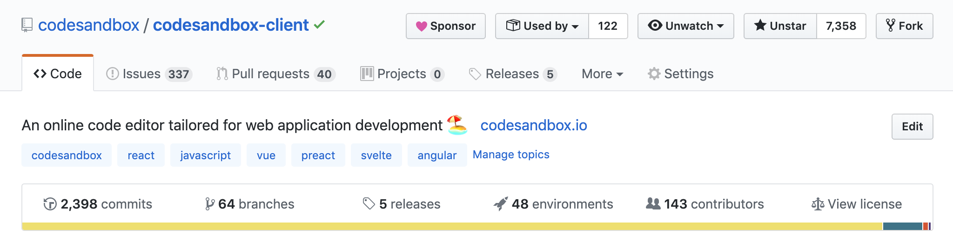Open the Settings tab
This screenshot has width=953, height=243.
point(680,74)
